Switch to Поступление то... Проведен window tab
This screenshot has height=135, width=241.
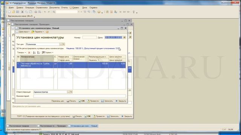click(x=52, y=126)
